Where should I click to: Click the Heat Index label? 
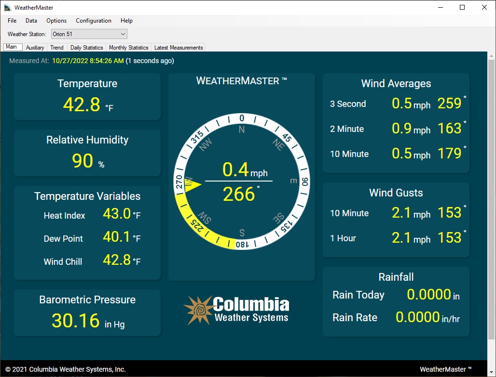coord(65,216)
